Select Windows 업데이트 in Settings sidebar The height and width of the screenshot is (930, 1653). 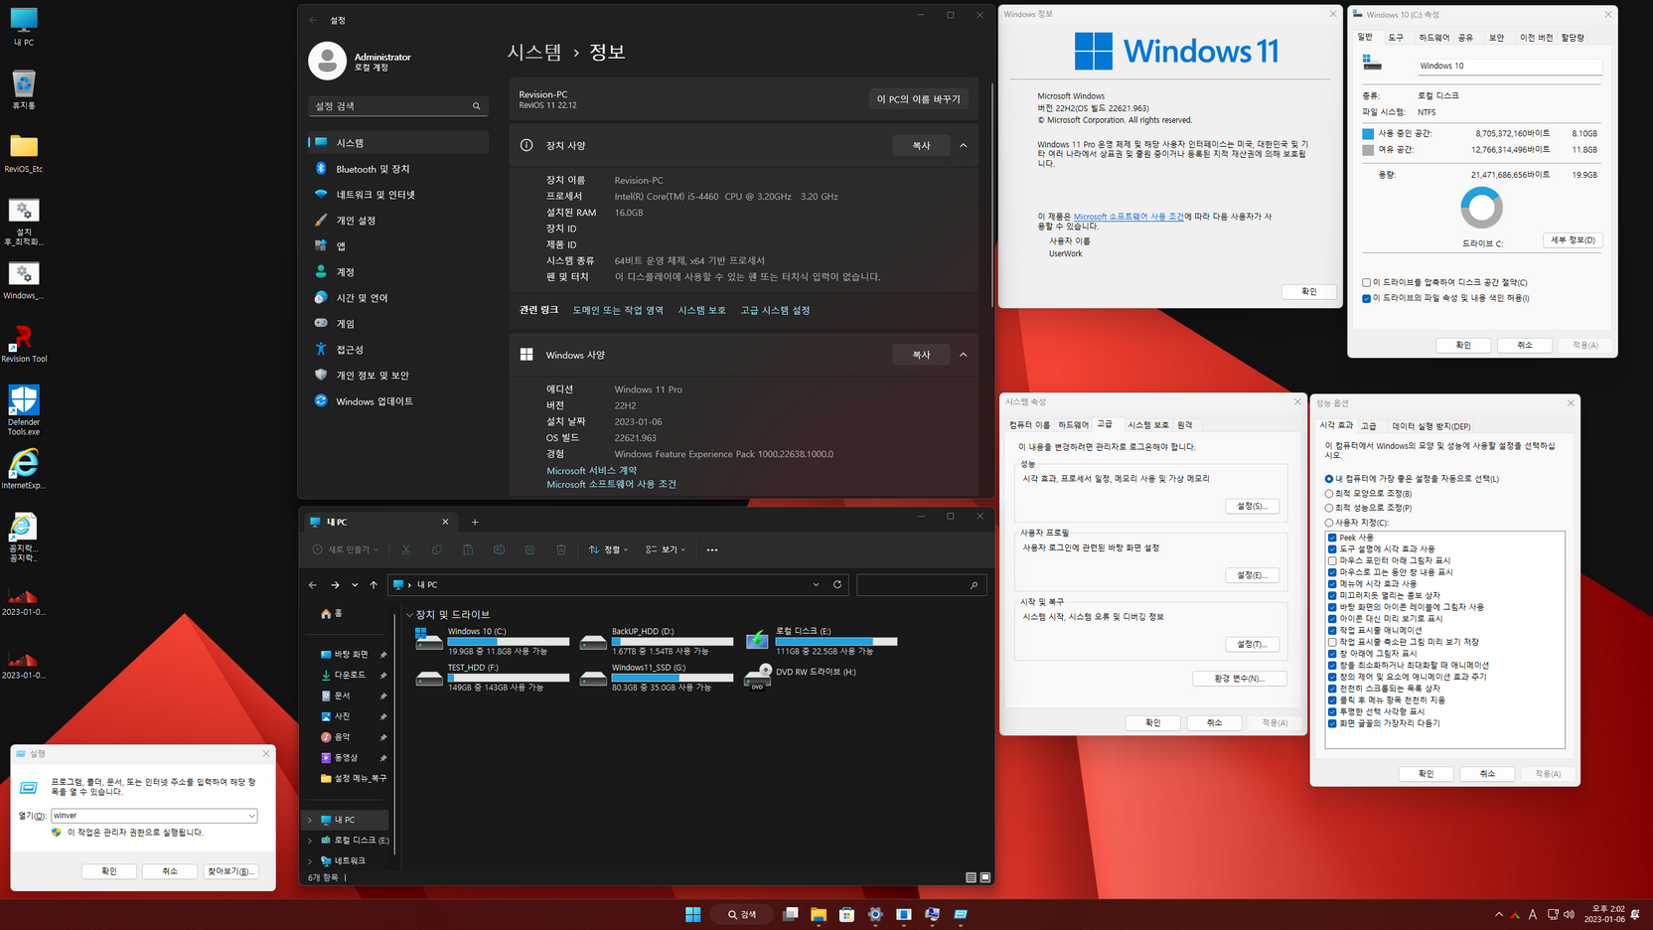click(x=397, y=401)
